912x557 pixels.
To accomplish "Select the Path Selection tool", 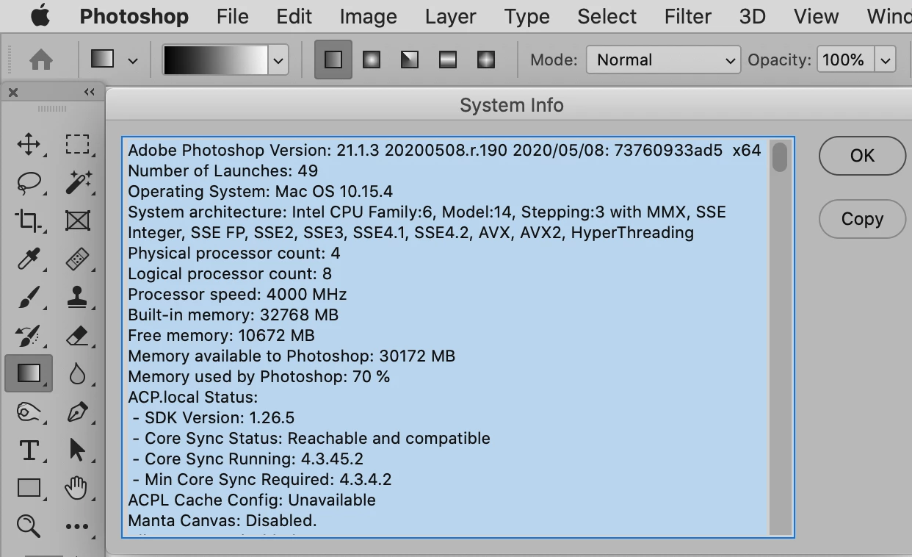I will click(x=77, y=450).
